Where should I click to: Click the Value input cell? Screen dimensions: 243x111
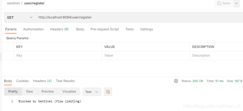pyautogui.click(x=146, y=56)
